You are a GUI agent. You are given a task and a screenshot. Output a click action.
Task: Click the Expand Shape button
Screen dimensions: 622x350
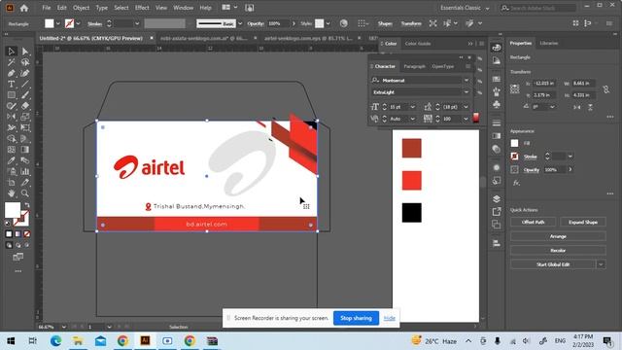click(583, 223)
